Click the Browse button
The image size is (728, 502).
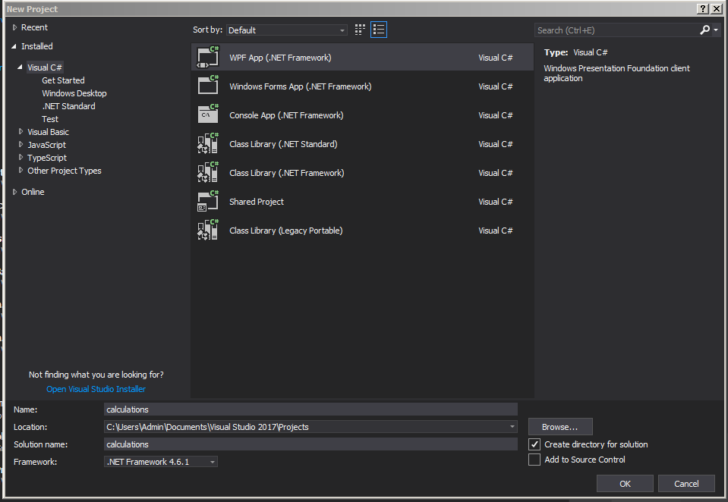point(560,426)
